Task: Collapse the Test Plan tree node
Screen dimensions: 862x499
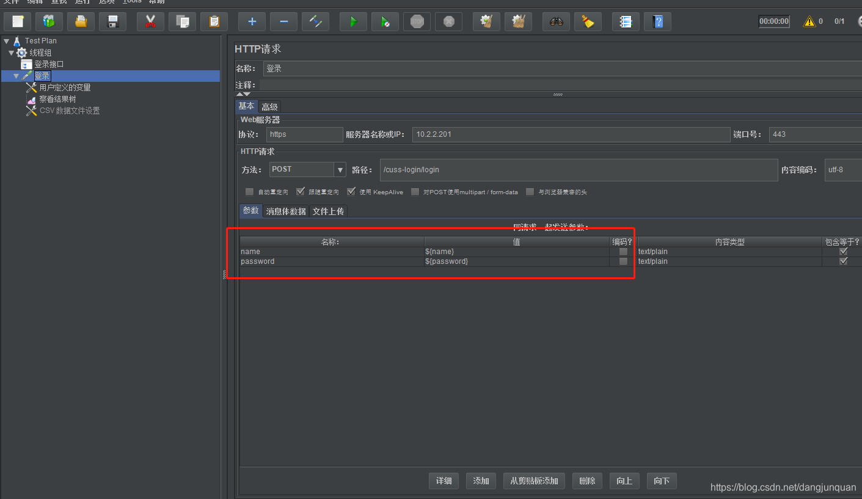Action: pyautogui.click(x=7, y=41)
